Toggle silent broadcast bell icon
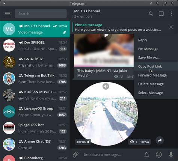This screenshot has height=161, width=178. click(x=146, y=155)
